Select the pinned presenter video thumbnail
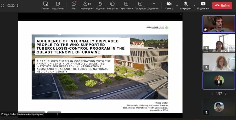This screenshot has width=236, height=120. click(x=219, y=24)
